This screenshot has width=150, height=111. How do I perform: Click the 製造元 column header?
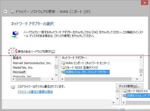(17, 58)
